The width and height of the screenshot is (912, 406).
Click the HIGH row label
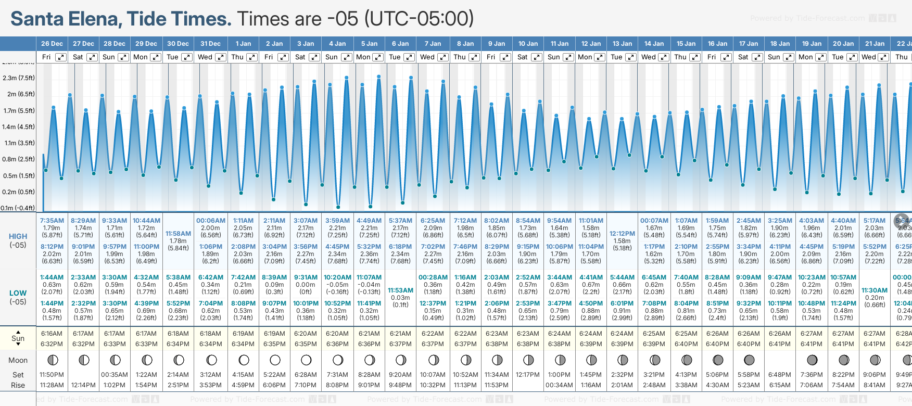point(18,236)
